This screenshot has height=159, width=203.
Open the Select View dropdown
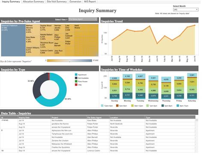click(83, 19)
